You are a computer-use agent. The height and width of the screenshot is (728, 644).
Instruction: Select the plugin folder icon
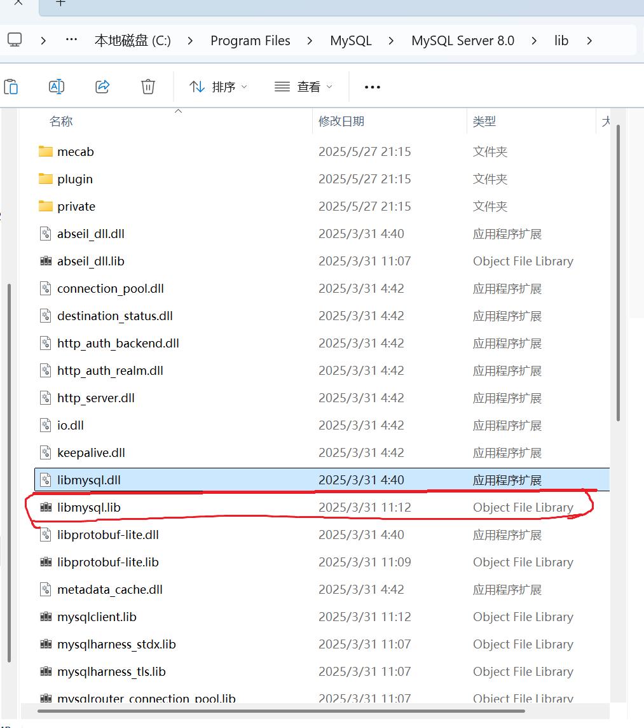46,179
